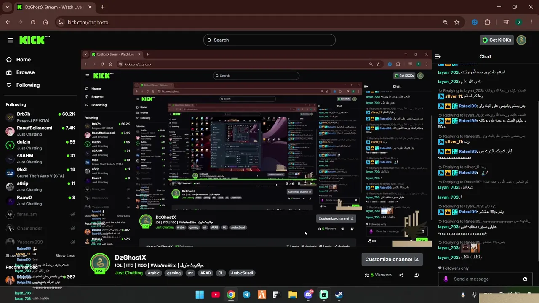Open Drb7h followed channel
Viewport: 539px width, 303px height.
click(x=40, y=117)
